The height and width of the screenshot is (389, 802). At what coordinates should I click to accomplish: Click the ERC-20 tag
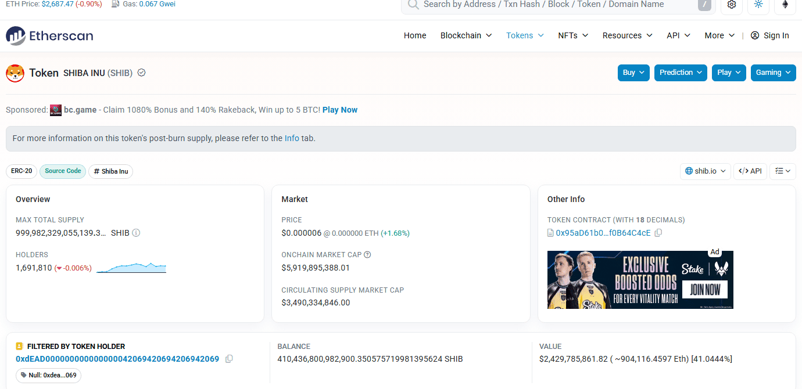click(x=22, y=171)
